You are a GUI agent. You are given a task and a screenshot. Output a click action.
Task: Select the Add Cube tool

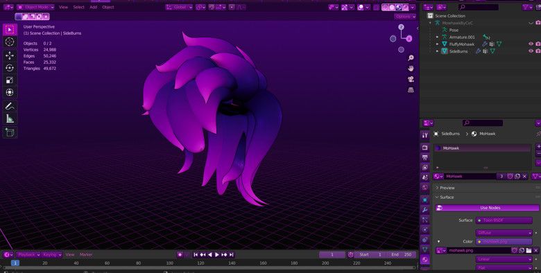click(10, 132)
